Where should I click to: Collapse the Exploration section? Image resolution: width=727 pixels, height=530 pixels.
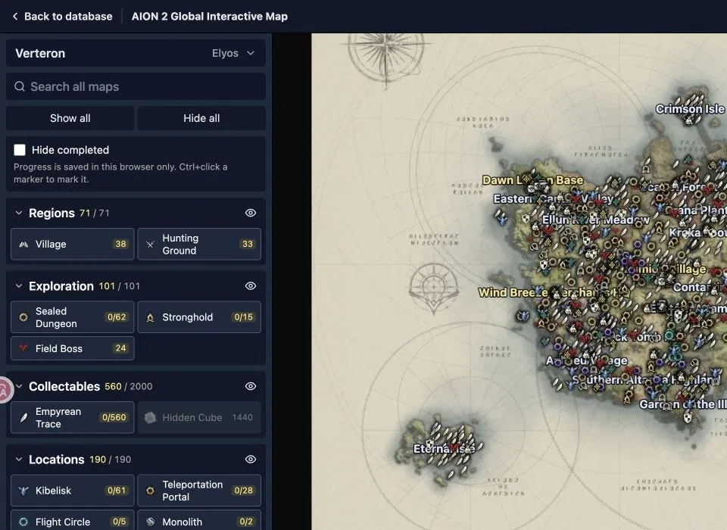pyautogui.click(x=18, y=286)
